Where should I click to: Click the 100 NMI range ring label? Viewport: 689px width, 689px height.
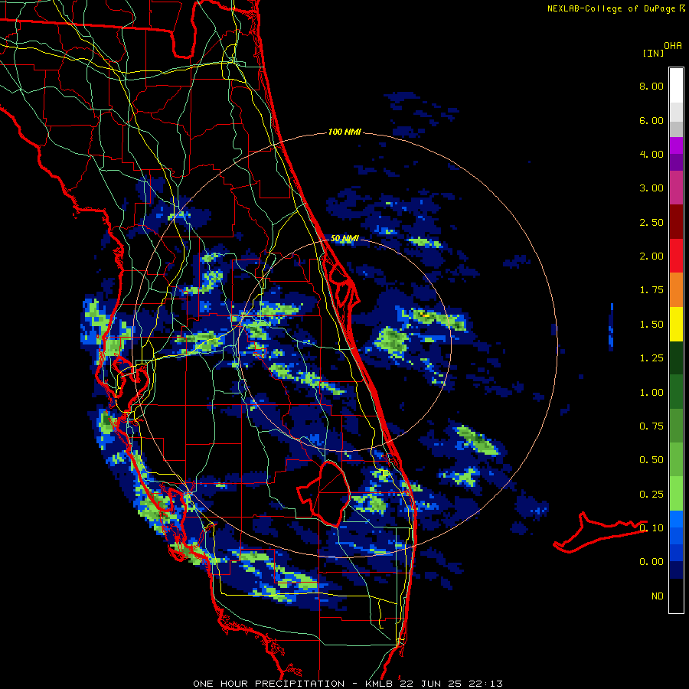[x=344, y=132]
